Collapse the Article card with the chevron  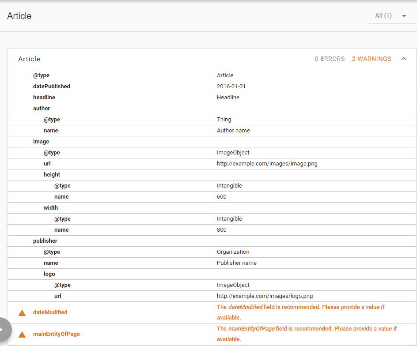(x=403, y=59)
